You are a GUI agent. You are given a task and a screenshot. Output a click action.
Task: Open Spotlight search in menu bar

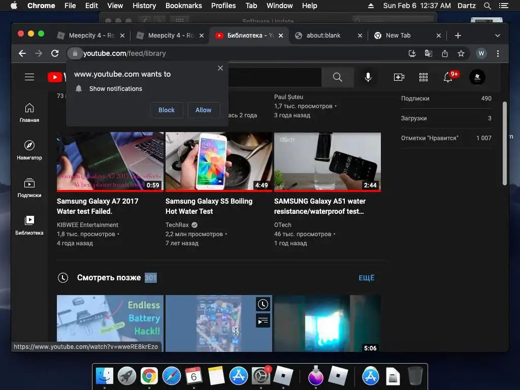(x=487, y=6)
